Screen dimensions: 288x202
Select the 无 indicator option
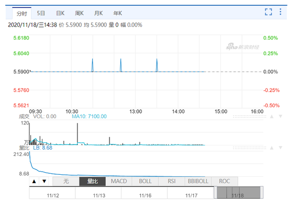tap(66, 182)
